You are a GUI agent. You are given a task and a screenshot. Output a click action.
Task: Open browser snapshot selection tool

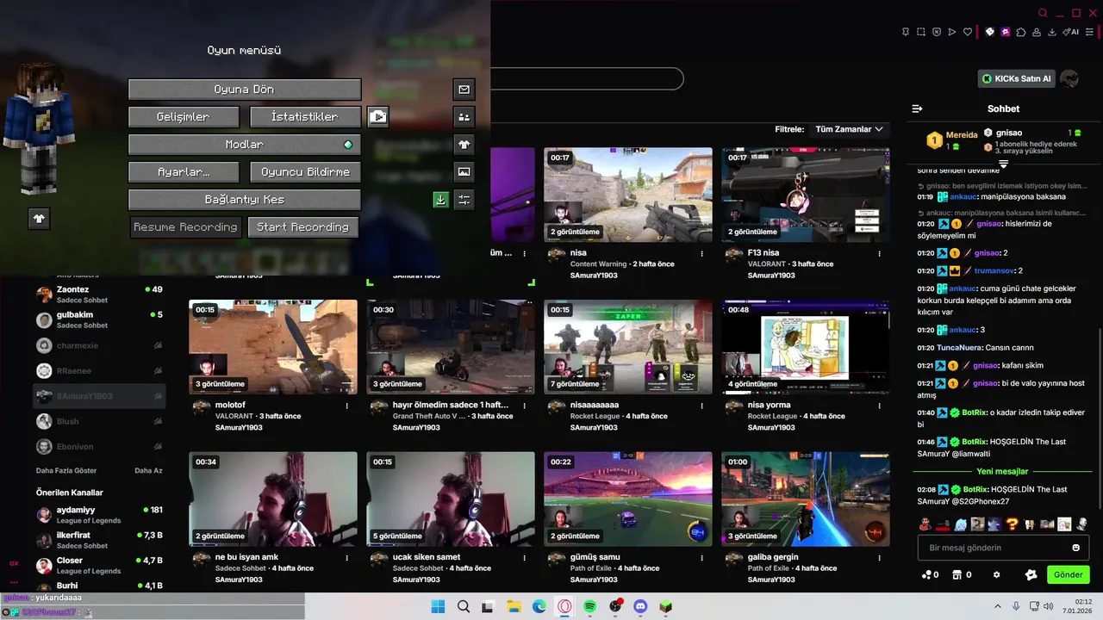921,32
